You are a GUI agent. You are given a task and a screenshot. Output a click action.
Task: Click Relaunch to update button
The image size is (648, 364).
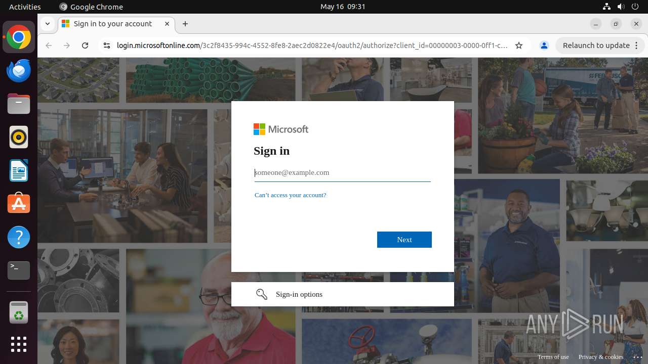coord(600,45)
